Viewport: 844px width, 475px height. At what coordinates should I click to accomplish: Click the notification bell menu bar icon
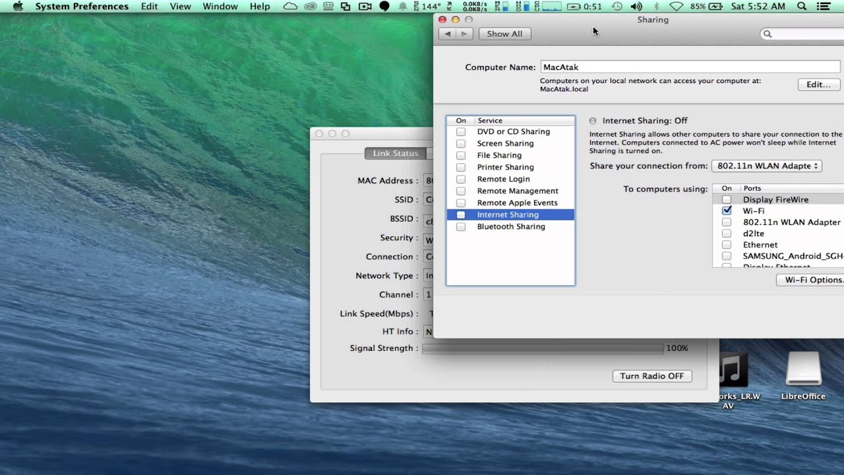click(x=402, y=6)
